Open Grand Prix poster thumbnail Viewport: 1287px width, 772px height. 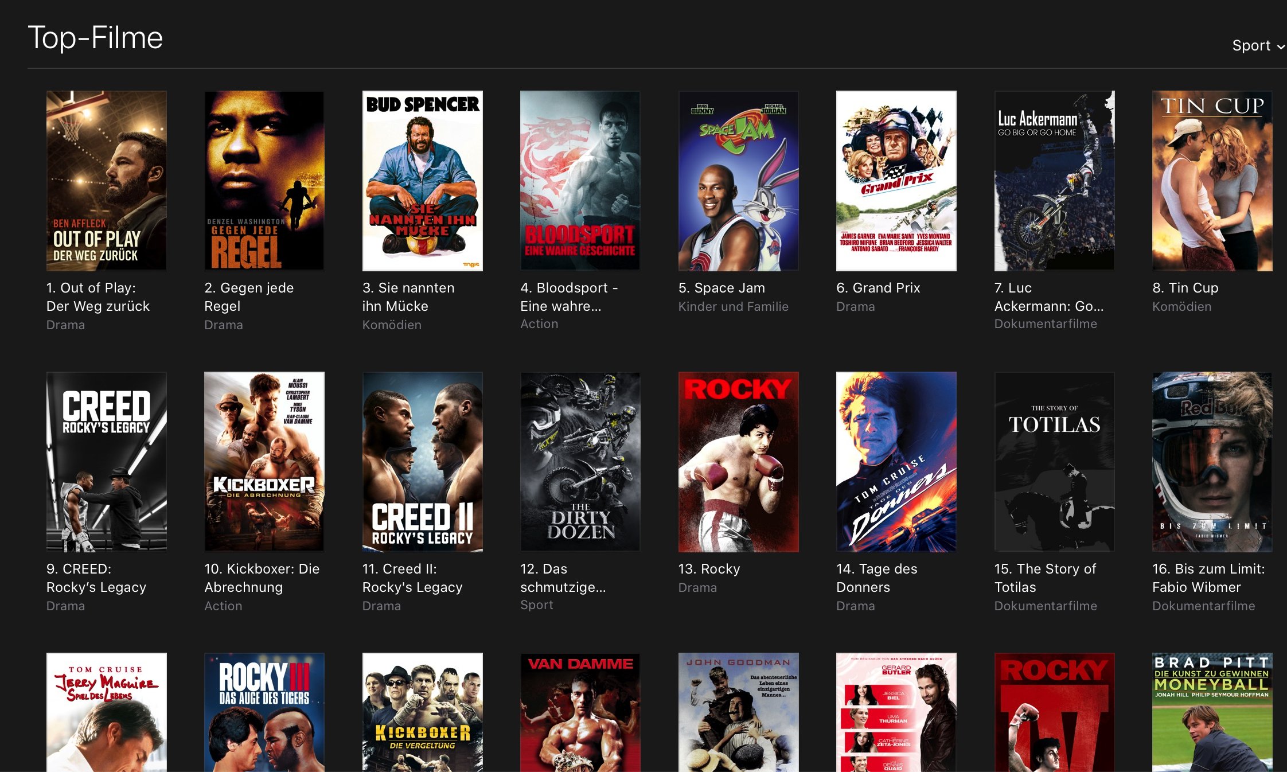pos(896,181)
